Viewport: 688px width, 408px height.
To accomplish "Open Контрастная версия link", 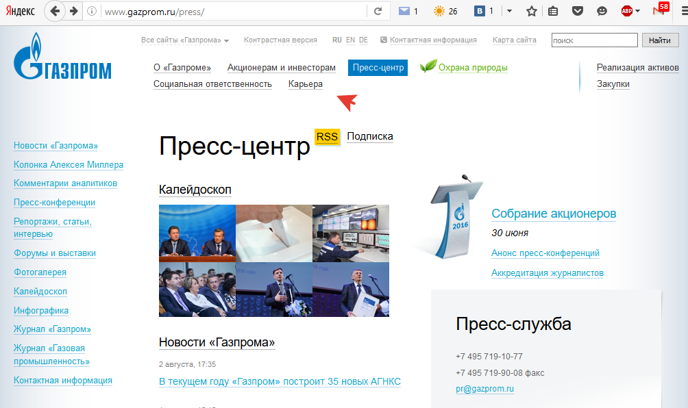I will point(280,40).
